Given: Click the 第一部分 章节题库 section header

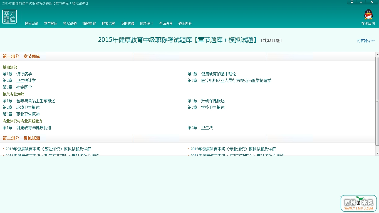Looking at the screenshot, I should 21,56.
